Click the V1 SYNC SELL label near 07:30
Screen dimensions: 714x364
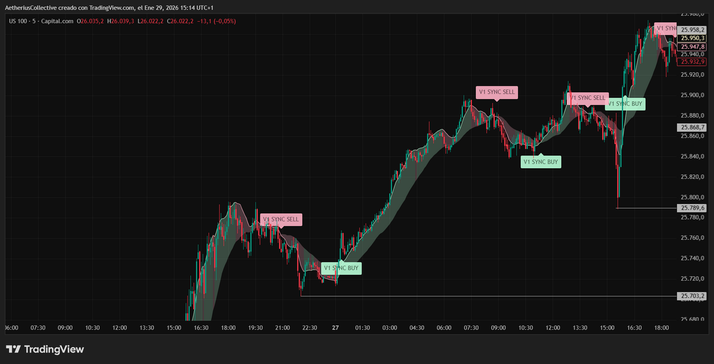[x=496, y=92]
